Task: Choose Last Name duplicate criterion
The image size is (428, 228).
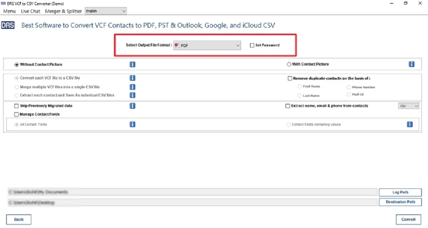Action: tap(299, 96)
